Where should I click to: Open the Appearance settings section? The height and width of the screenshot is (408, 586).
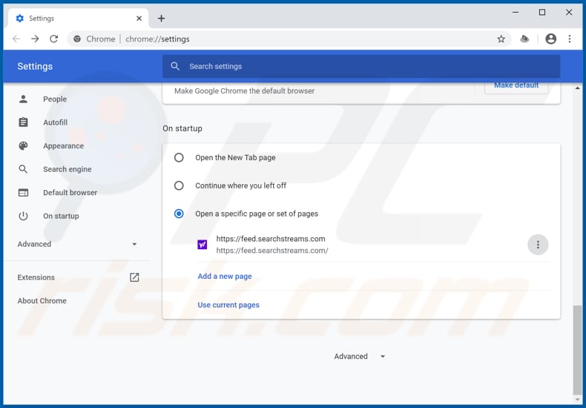[x=63, y=146]
